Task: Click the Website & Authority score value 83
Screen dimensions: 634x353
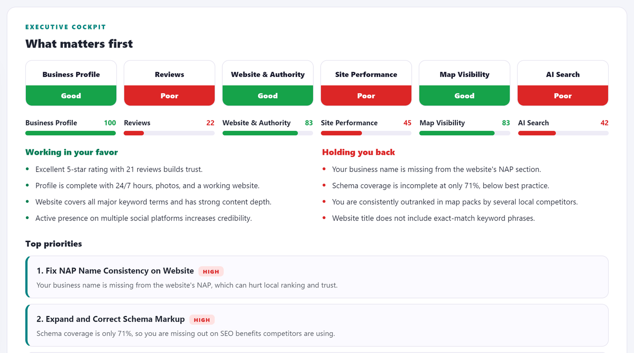Action: [309, 123]
